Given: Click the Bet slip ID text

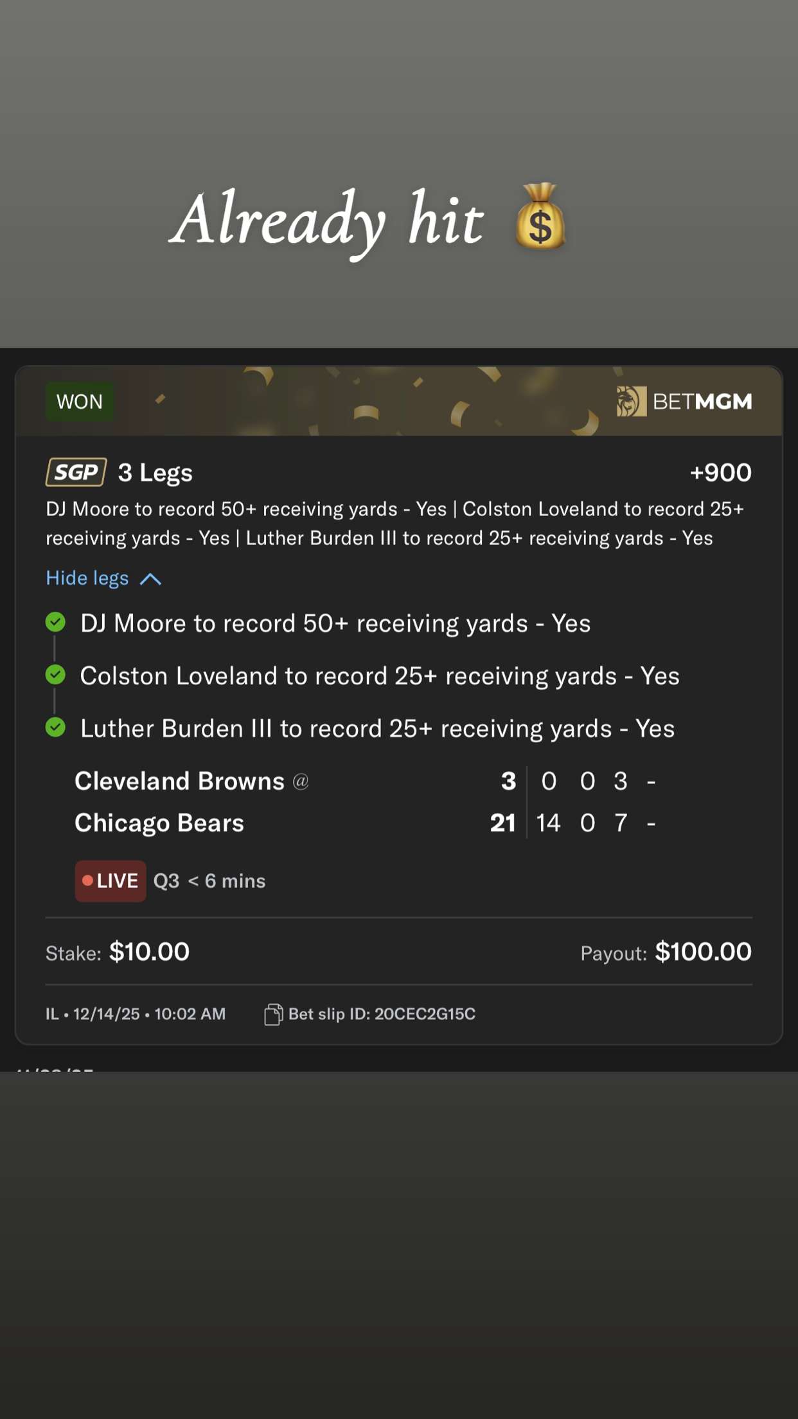Looking at the screenshot, I should pyautogui.click(x=382, y=1014).
